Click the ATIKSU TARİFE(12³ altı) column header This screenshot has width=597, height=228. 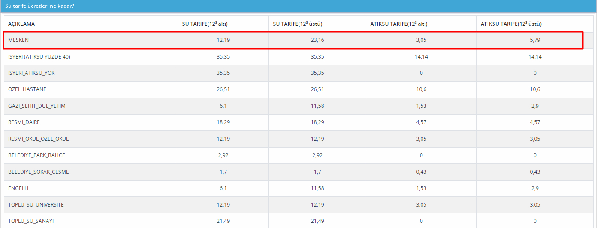[x=399, y=24]
